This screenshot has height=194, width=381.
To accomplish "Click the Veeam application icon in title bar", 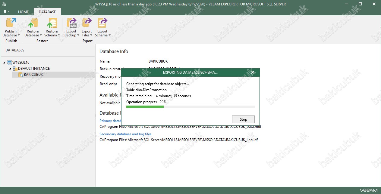I will tap(4, 4).
